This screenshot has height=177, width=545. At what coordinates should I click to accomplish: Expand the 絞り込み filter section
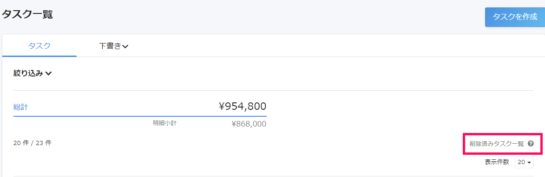coord(33,73)
